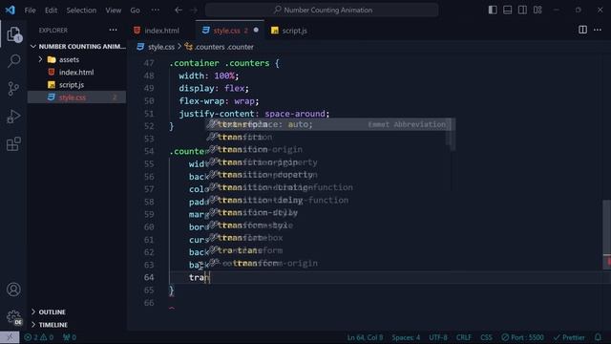Click line number 47 in the gutter
This screenshot has width=611, height=344.
[149, 63]
